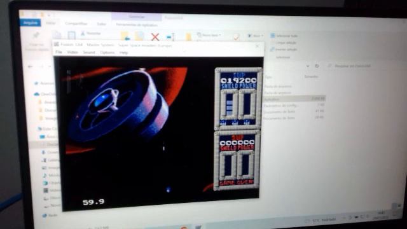Screen dimensions: 407x229
Task: Select the second Documento de Texto row
Action: pos(294,118)
